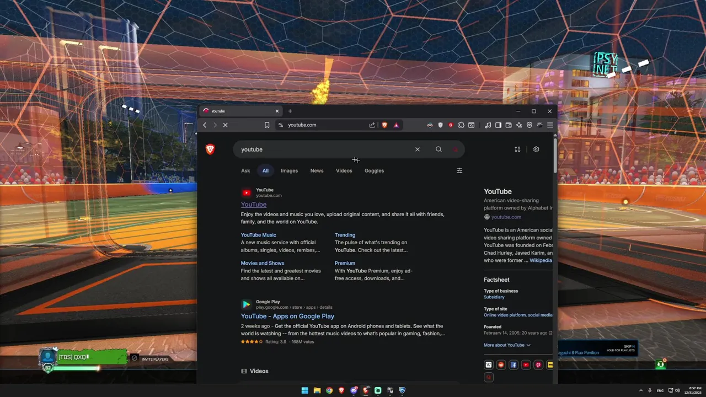
Task: Open the Reddit profile icon
Action: (501, 364)
